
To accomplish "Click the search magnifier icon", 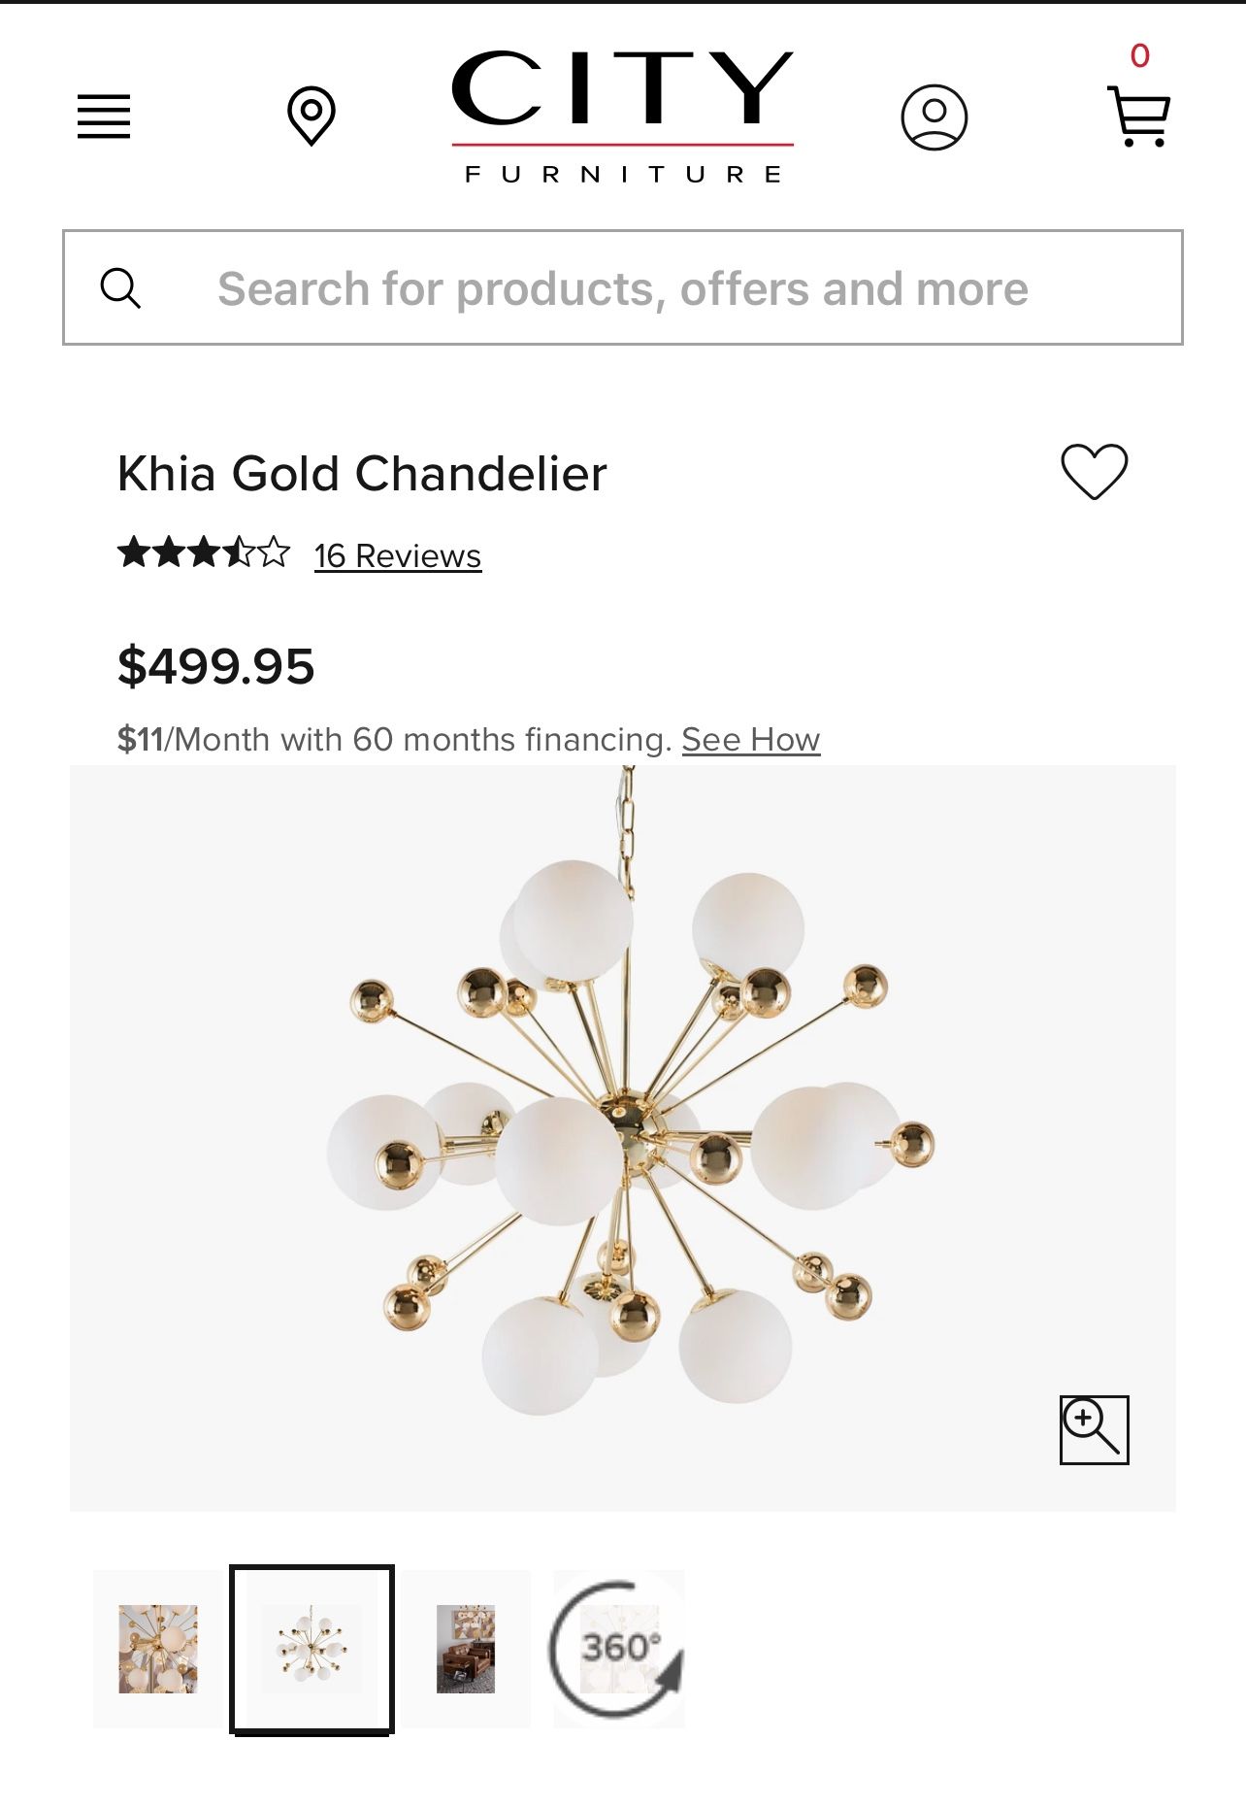I will (x=121, y=288).
